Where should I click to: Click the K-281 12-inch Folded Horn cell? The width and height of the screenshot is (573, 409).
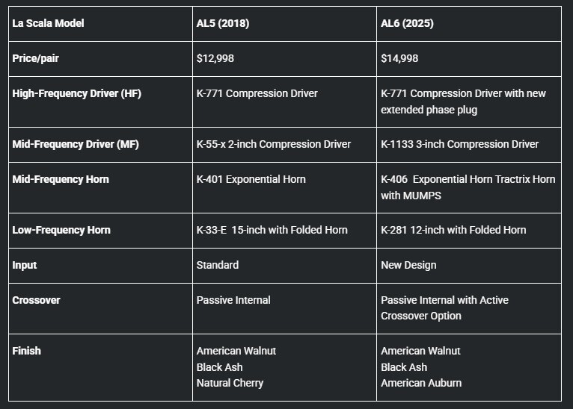coord(469,231)
